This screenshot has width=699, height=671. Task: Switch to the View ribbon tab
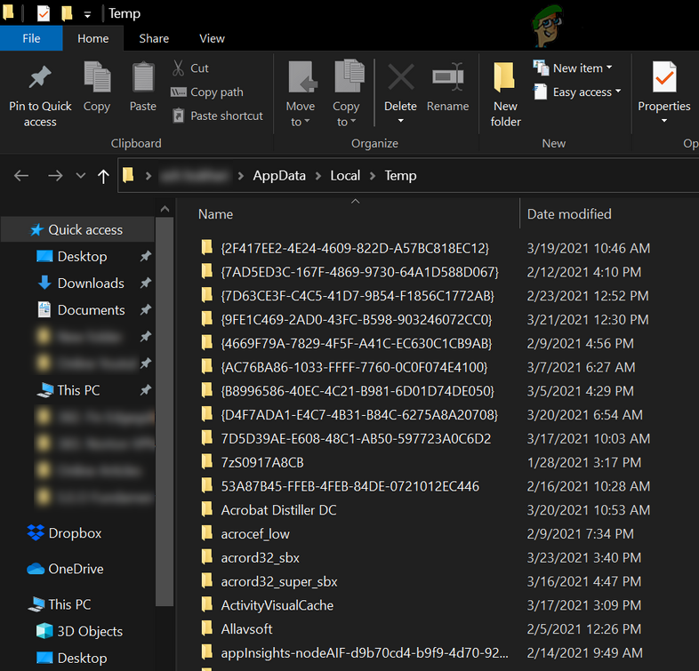pyautogui.click(x=212, y=38)
